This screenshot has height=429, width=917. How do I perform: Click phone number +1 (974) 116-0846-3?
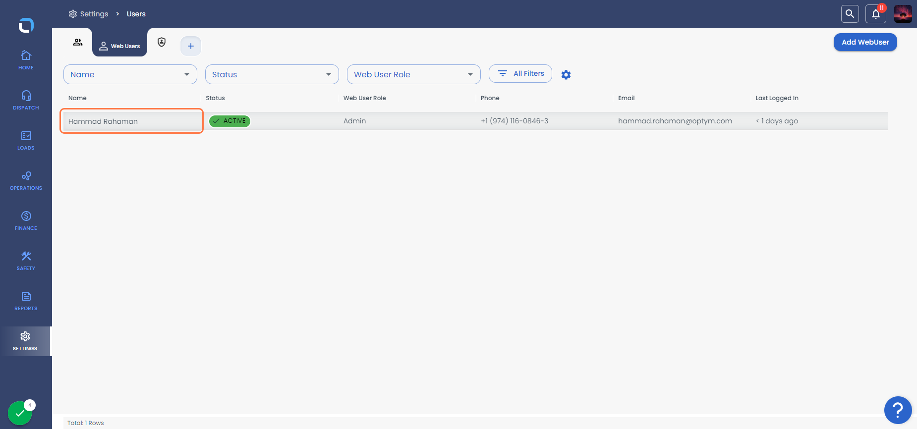tap(515, 121)
